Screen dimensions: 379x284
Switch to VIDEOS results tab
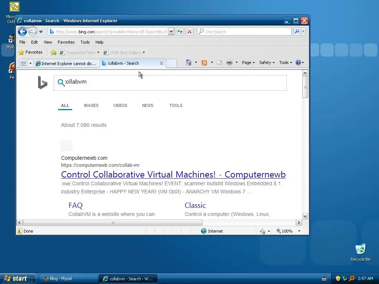click(120, 105)
